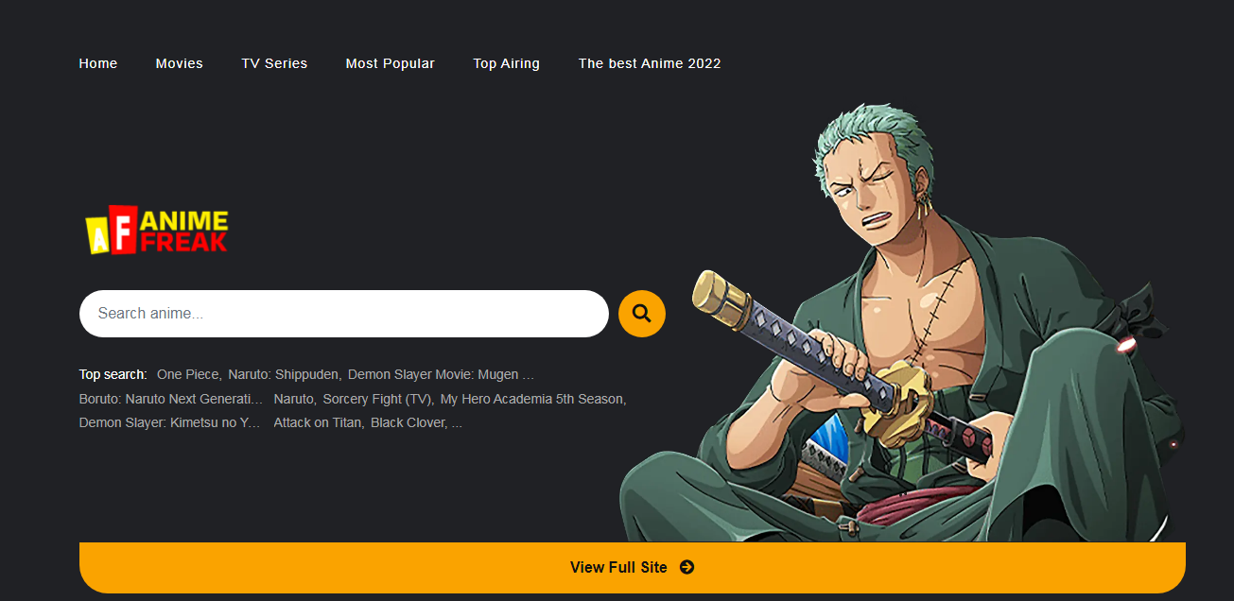Click the magnifying glass search icon
The height and width of the screenshot is (601, 1234).
click(641, 313)
